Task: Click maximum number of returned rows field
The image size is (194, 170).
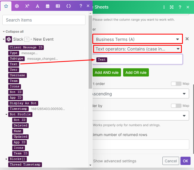Action: (141, 144)
